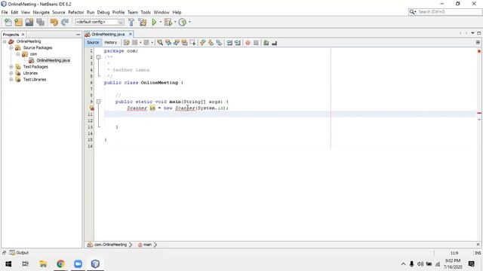Click the Shift Line Left icon
Image resolution: width=483 pixels, height=271 pixels.
coord(229,43)
